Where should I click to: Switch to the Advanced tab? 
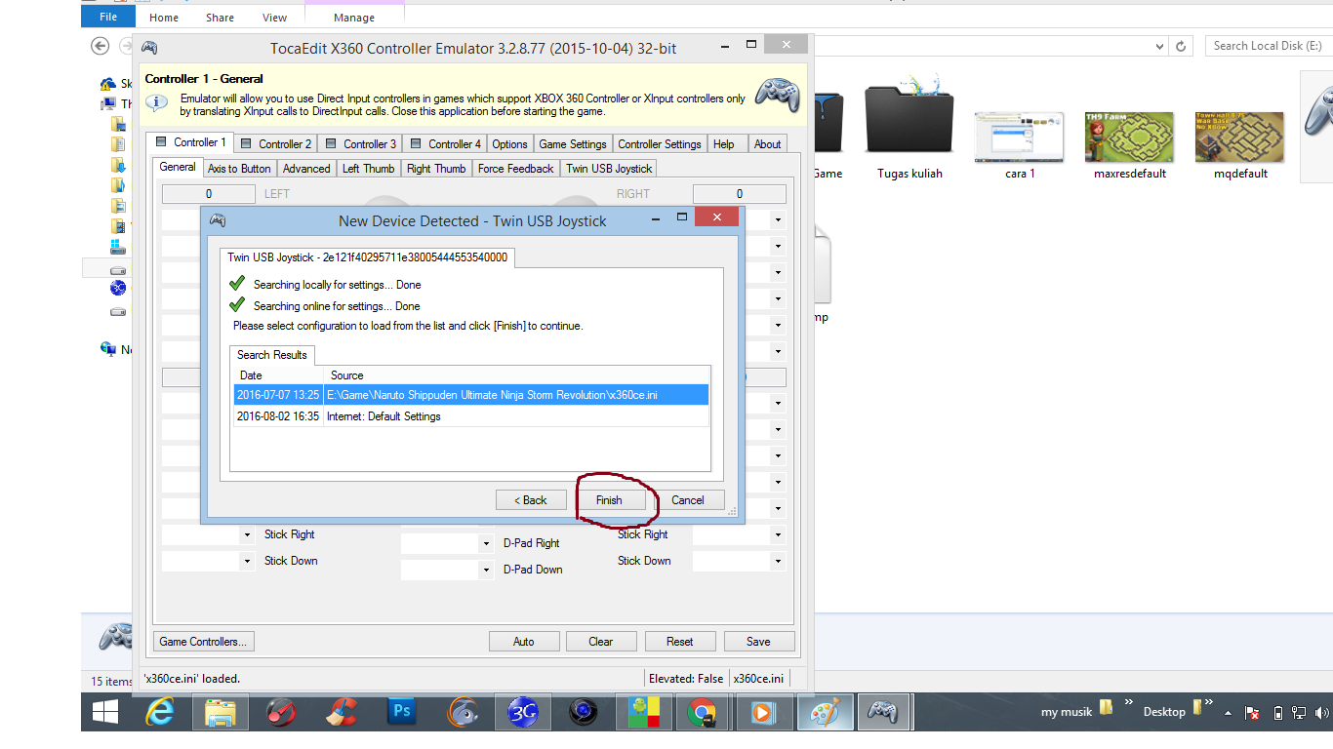(x=306, y=168)
